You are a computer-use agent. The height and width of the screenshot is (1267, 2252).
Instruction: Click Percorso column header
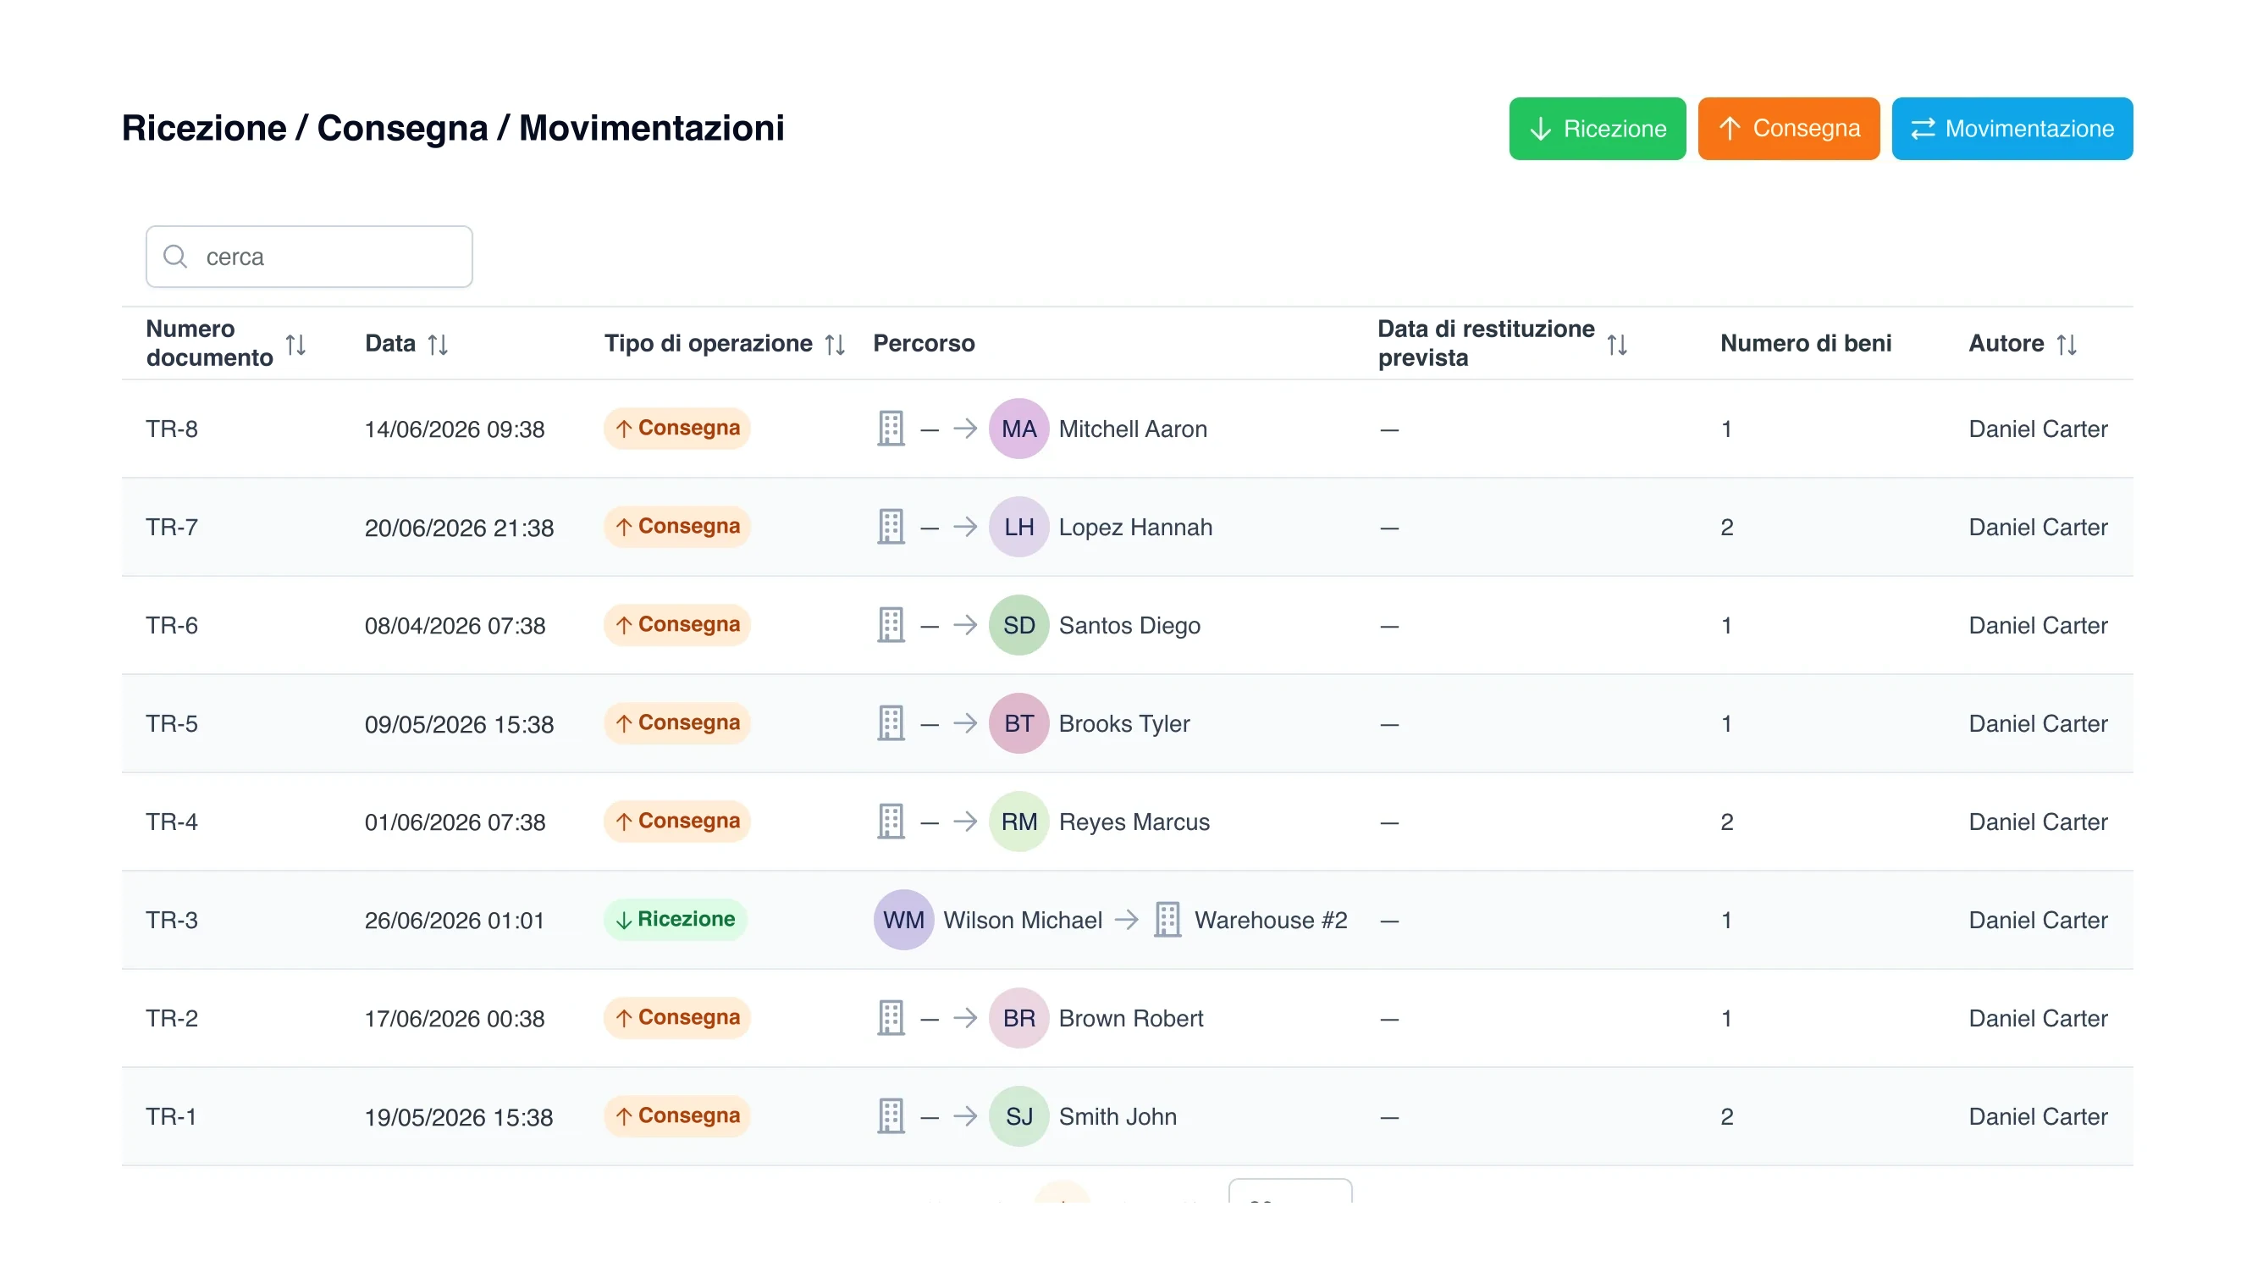pos(923,344)
